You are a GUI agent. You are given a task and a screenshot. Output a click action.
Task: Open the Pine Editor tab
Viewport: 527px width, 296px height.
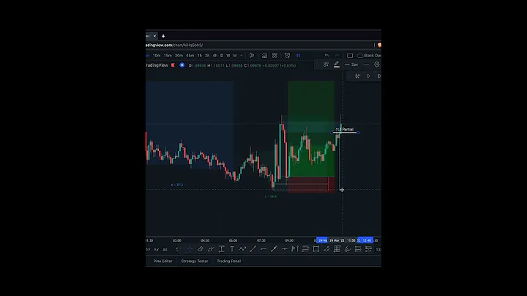162,261
